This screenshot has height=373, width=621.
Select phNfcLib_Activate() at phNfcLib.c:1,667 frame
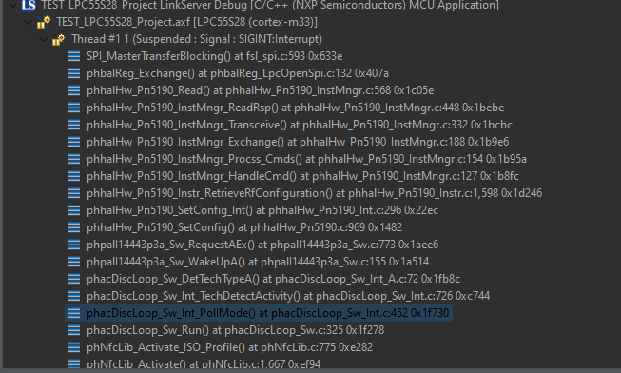click(x=204, y=363)
